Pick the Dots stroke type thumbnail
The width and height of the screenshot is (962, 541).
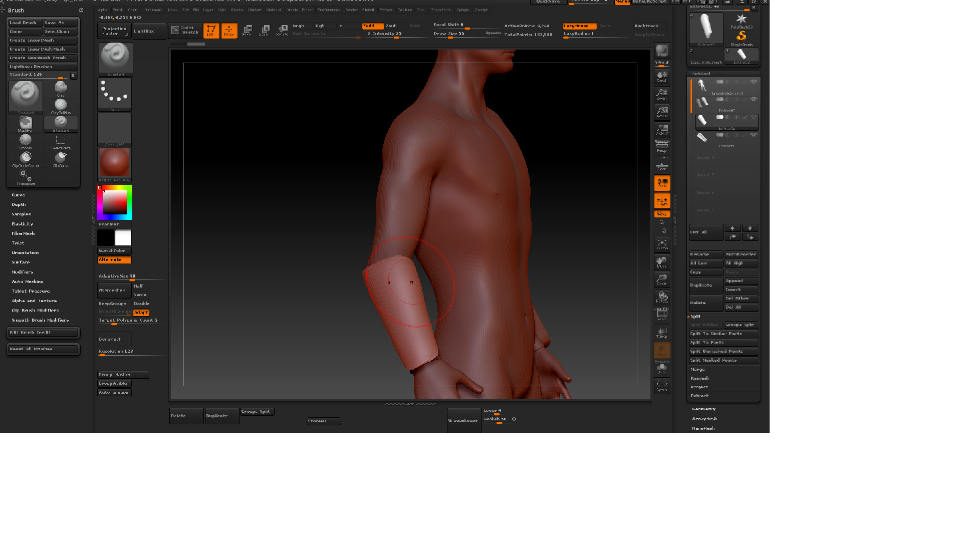pos(115,94)
